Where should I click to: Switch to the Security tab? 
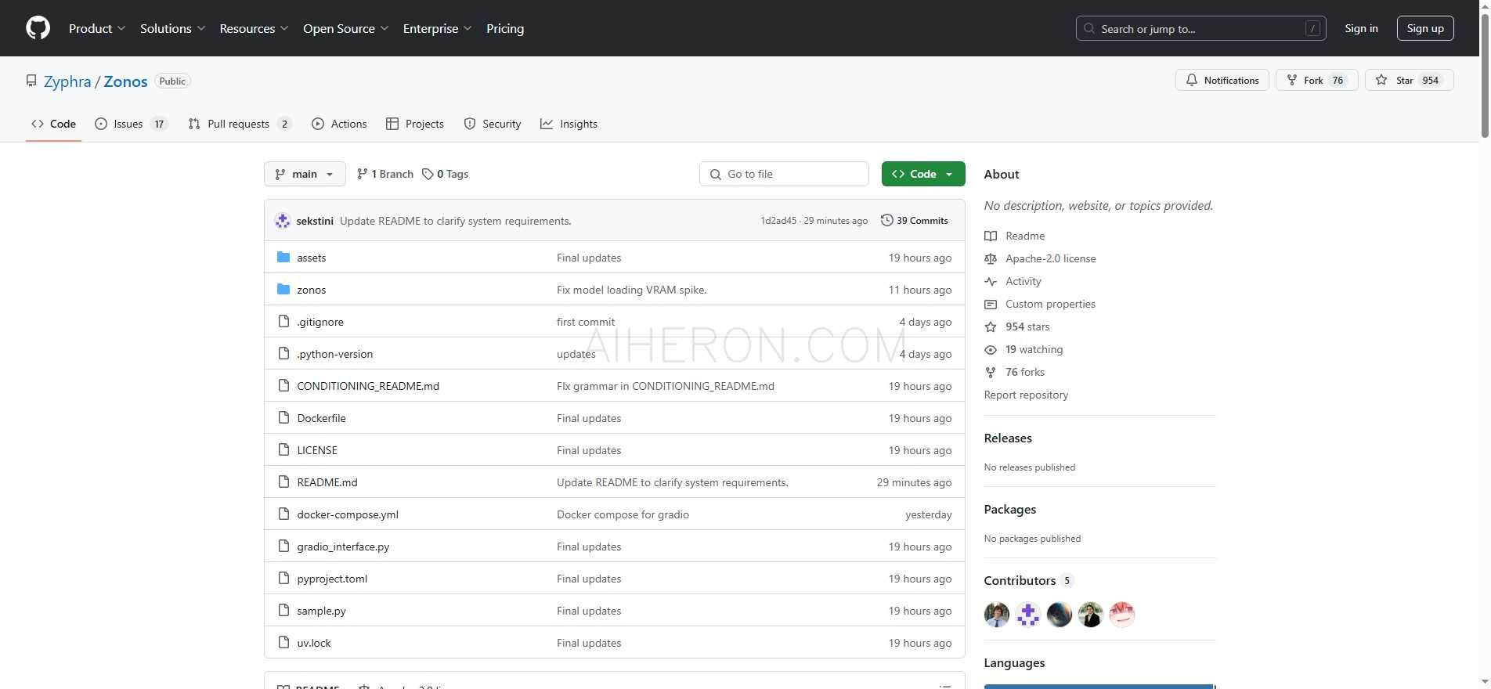pyautogui.click(x=493, y=124)
